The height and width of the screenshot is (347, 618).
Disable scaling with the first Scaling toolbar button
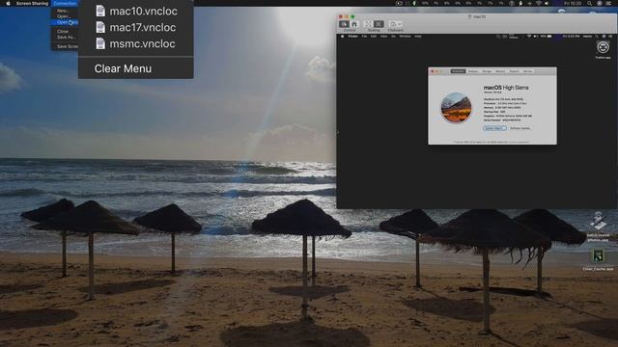point(368,24)
